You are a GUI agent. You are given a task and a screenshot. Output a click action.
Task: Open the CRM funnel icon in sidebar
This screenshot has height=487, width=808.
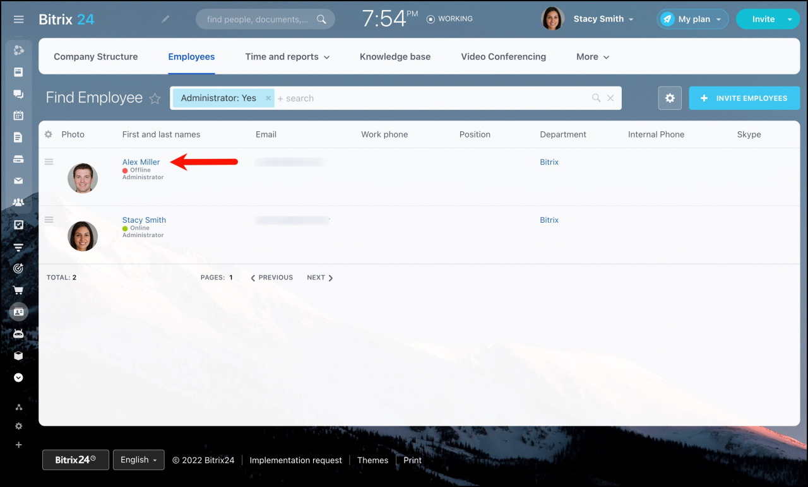[18, 247]
